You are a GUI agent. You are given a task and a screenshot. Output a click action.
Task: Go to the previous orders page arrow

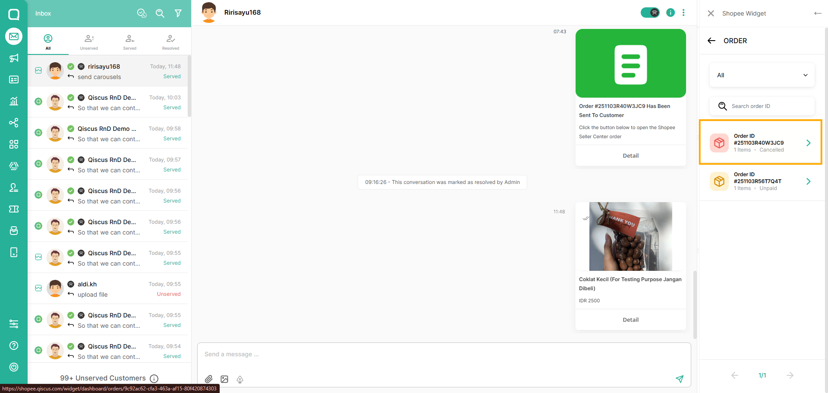point(735,375)
